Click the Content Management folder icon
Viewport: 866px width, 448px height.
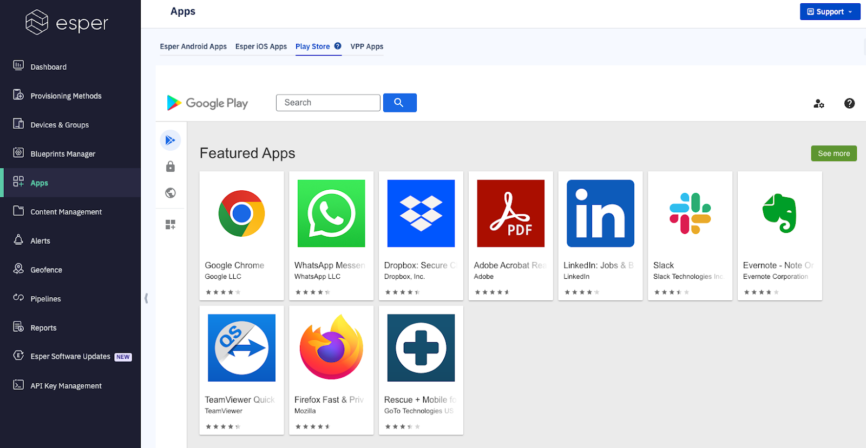tap(18, 211)
